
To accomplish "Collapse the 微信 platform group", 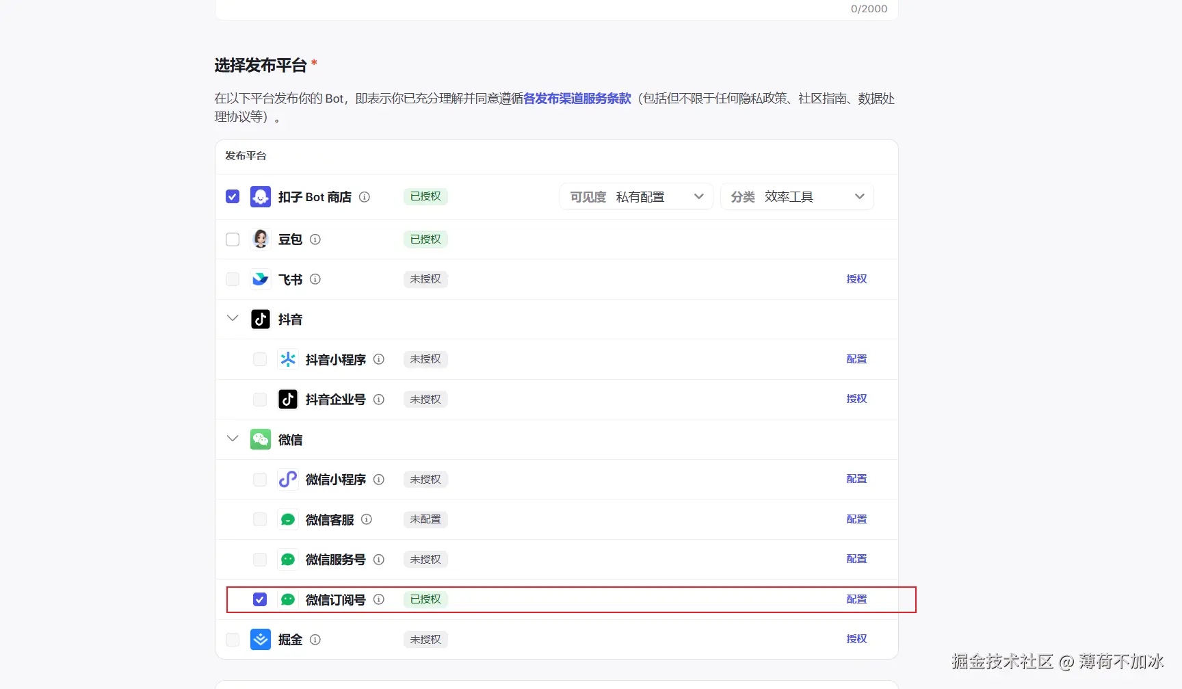I will [x=233, y=439].
